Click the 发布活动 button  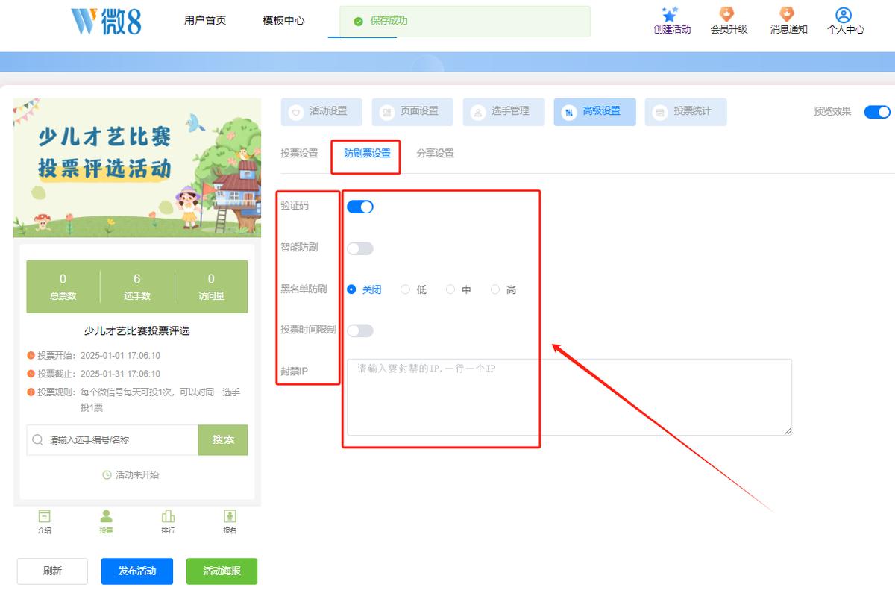(137, 571)
